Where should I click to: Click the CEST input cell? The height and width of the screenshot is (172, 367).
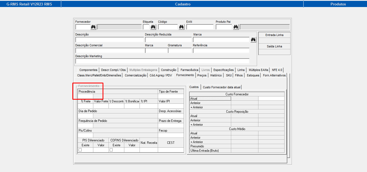coord(171,150)
